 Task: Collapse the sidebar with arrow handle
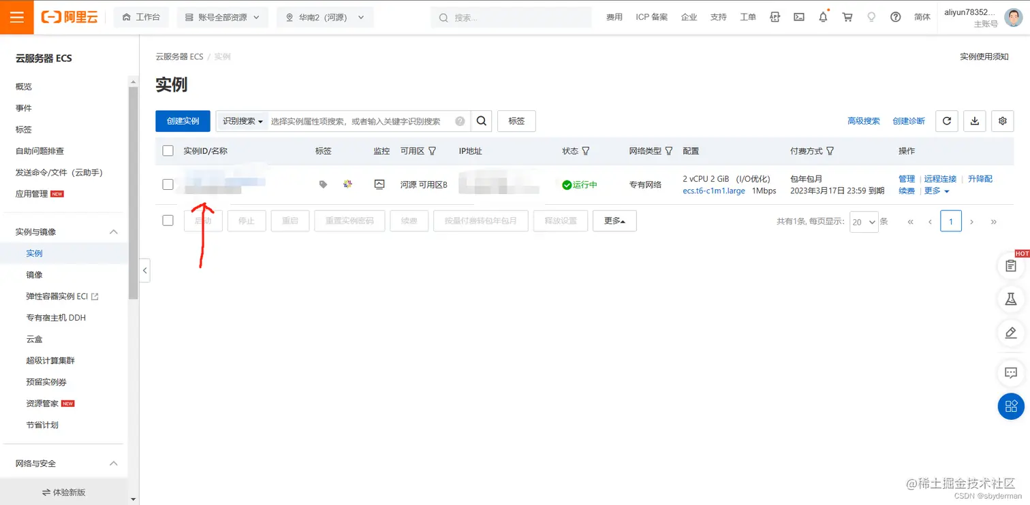tap(144, 270)
